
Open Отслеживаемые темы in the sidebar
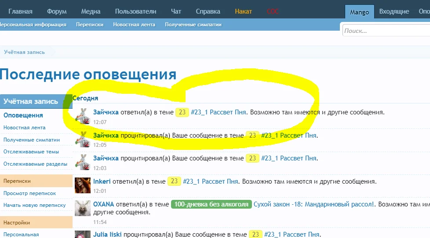pyautogui.click(x=31, y=152)
